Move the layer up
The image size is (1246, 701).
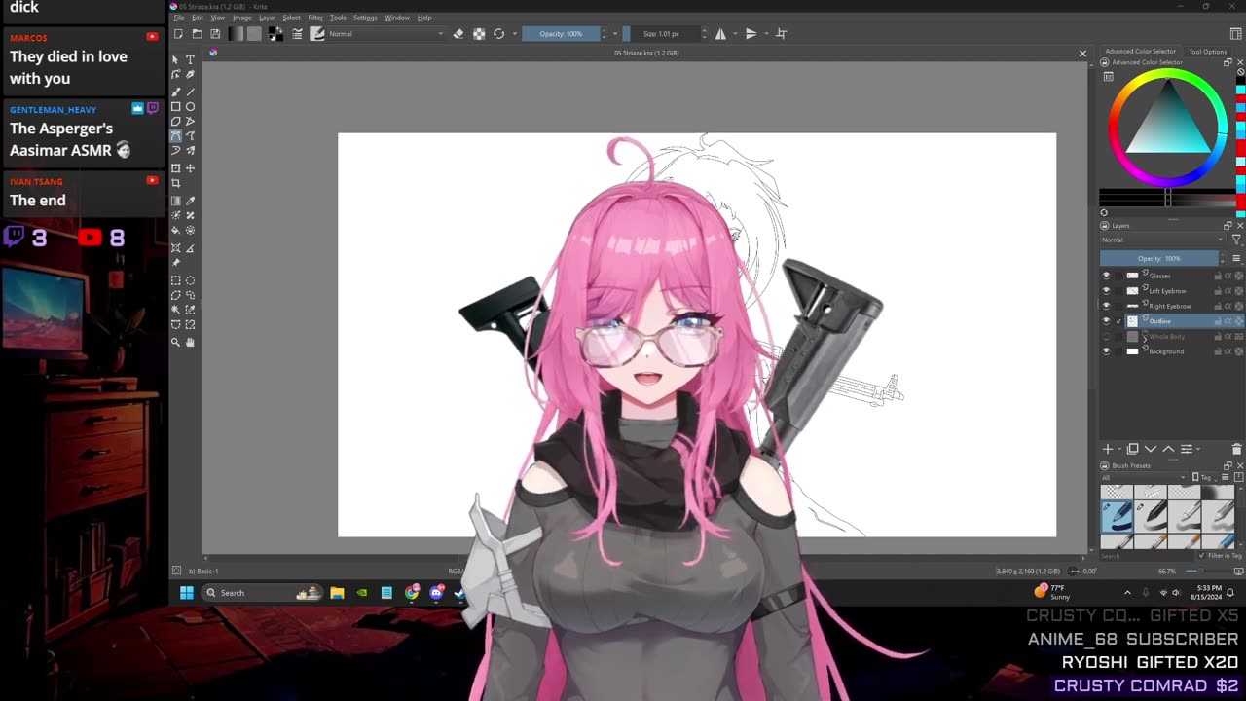click(x=1168, y=449)
